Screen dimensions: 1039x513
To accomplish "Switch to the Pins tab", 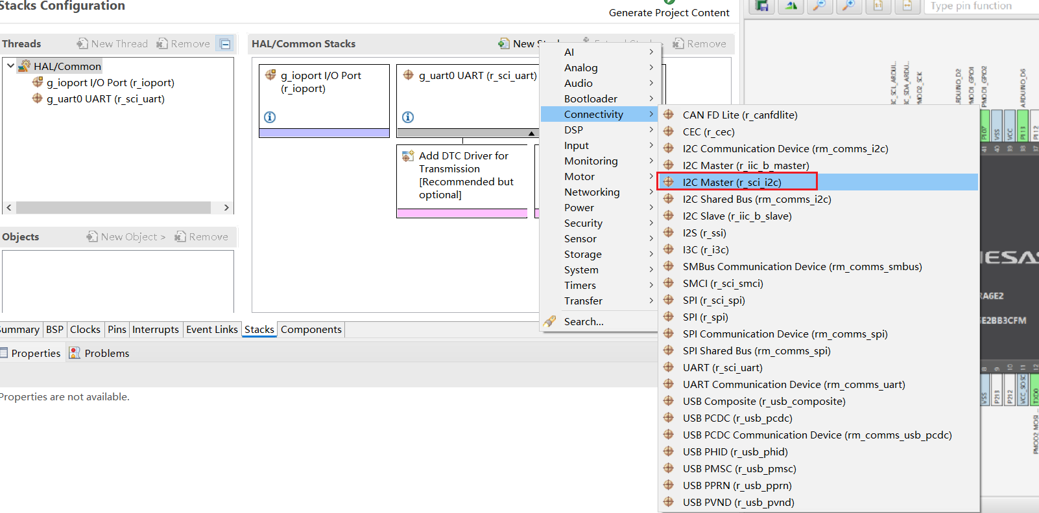I will pyautogui.click(x=117, y=330).
